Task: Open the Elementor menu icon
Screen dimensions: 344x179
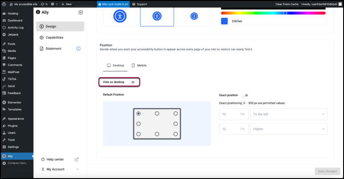Action: coord(4,102)
